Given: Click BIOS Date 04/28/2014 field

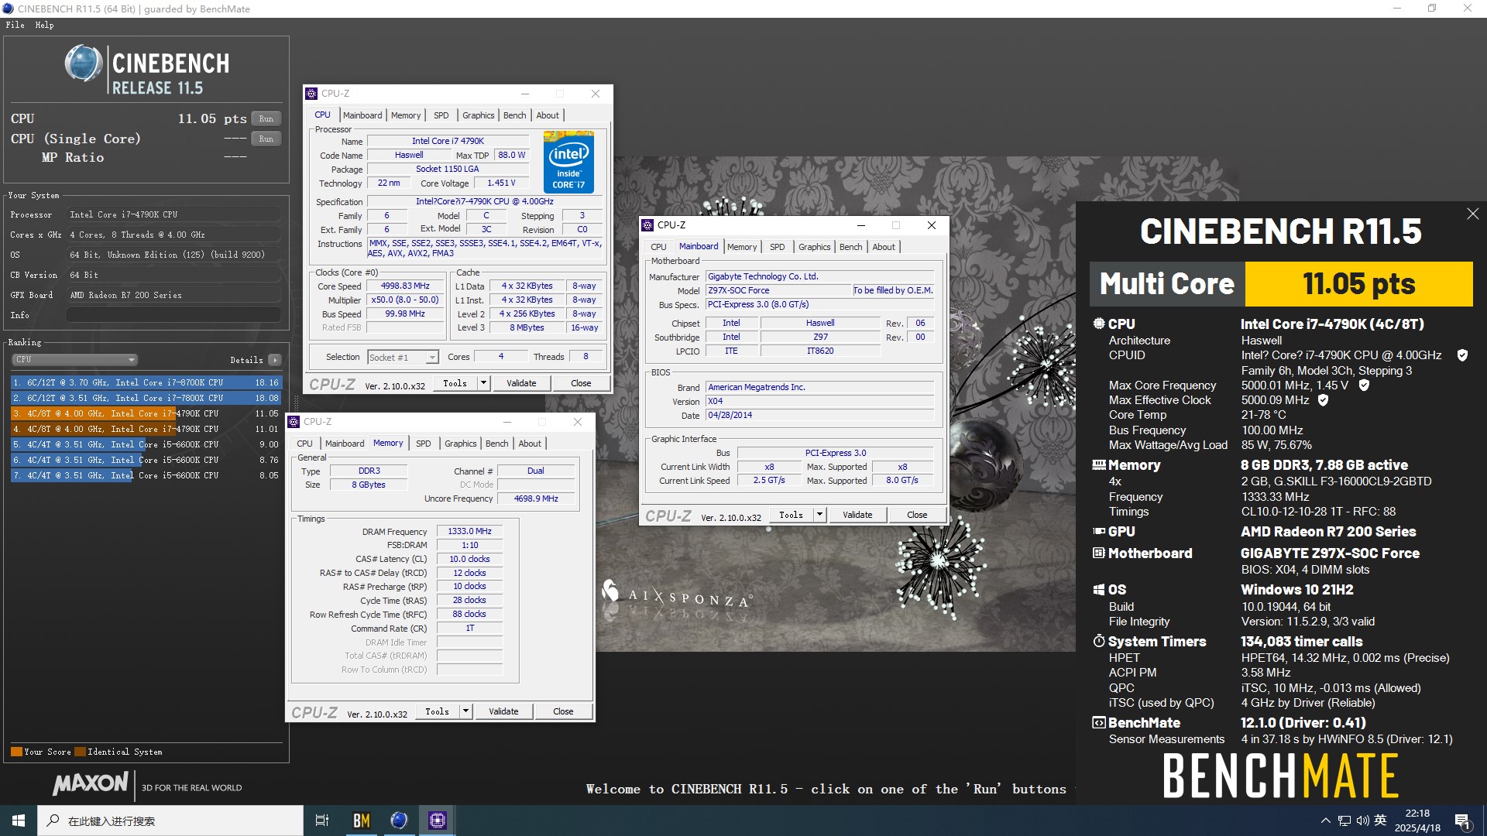Looking at the screenshot, I should (819, 416).
